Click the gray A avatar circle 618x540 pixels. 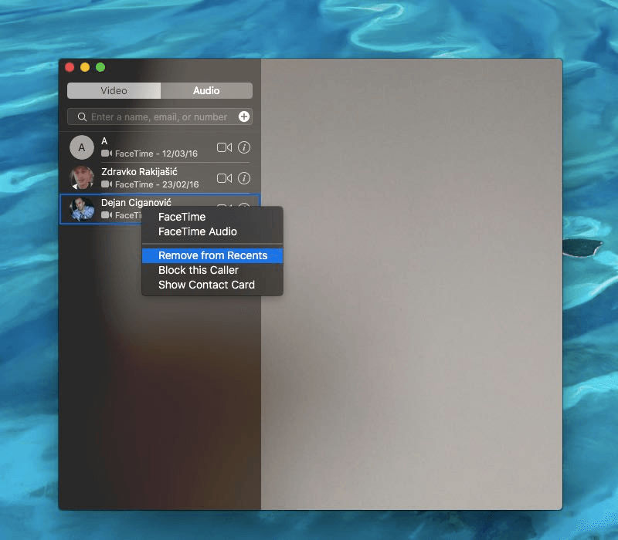click(x=82, y=147)
